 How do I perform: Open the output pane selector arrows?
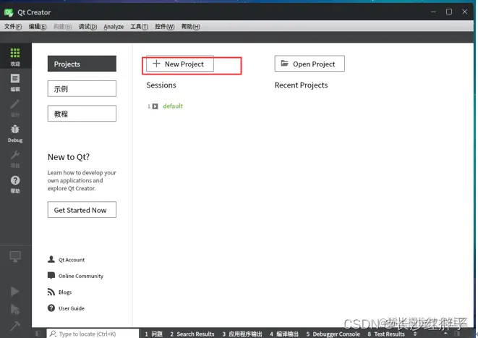415,334
